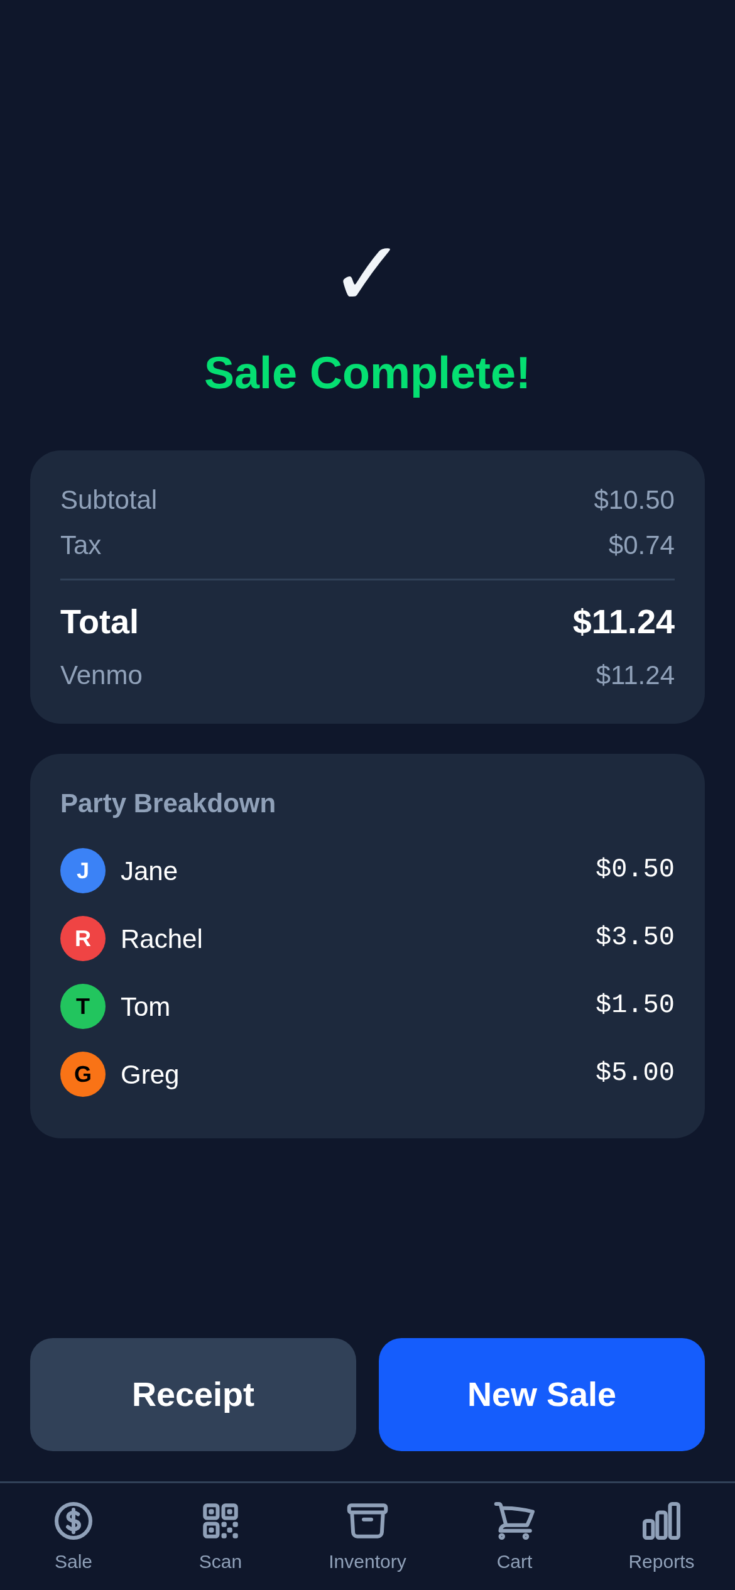Viewport: 735px width, 1590px height.
Task: Open the Scan QR code icon
Action: pyautogui.click(x=220, y=1521)
